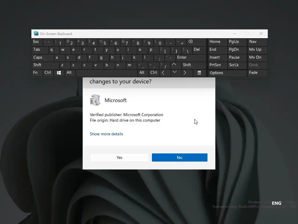This screenshot has width=298, height=224.
Task: Tap the PgDn key
Action: point(237,50)
